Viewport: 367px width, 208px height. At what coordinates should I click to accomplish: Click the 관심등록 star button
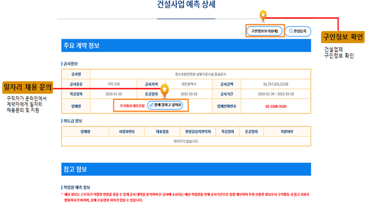coord(298,31)
